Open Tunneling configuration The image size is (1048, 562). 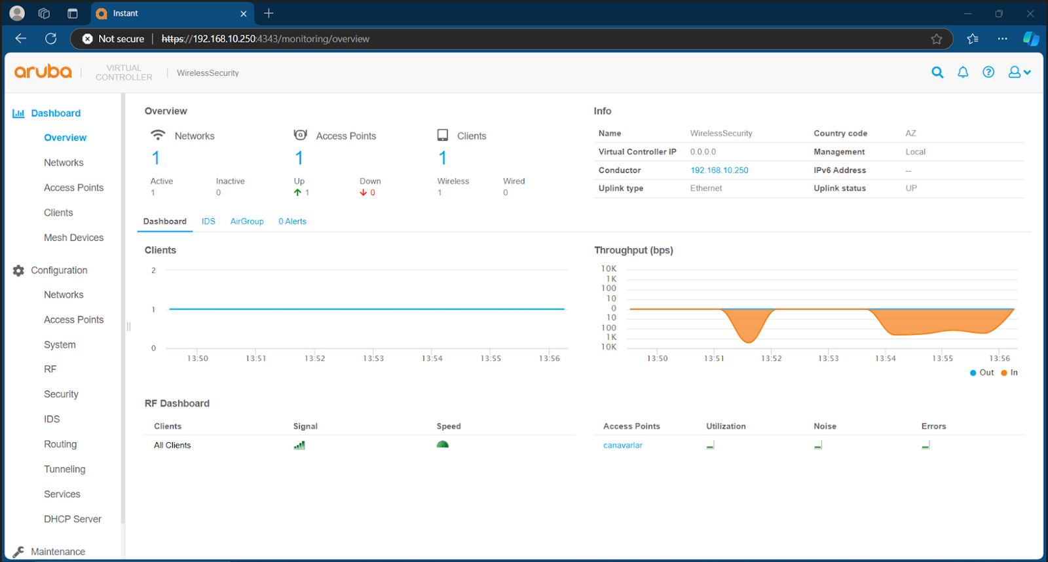(64, 469)
